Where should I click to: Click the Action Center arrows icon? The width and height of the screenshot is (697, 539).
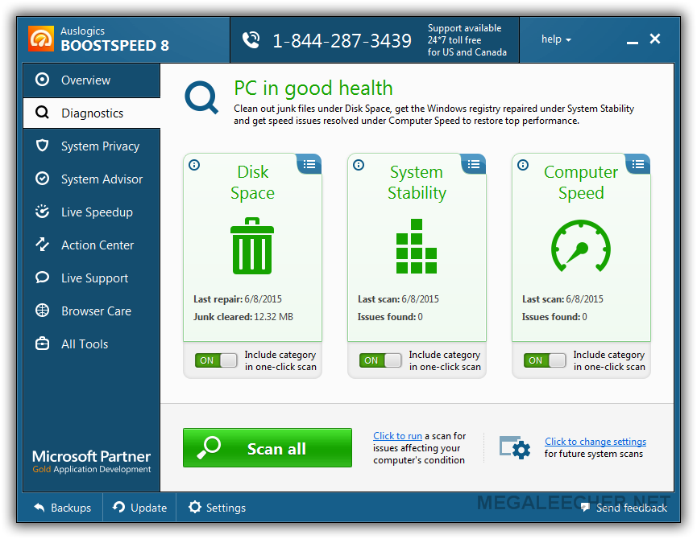(42, 245)
